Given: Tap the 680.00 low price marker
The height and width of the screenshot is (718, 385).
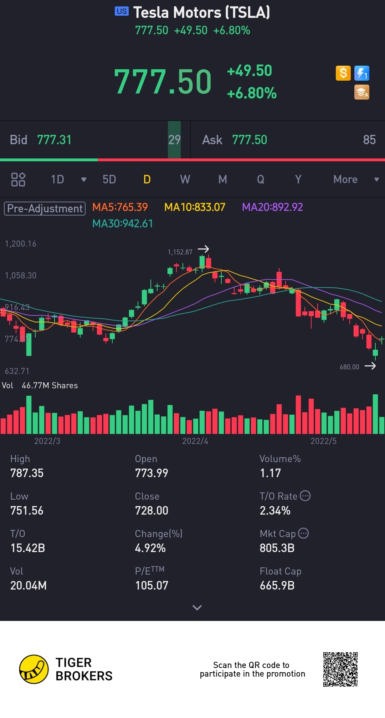Looking at the screenshot, I should pos(349,367).
